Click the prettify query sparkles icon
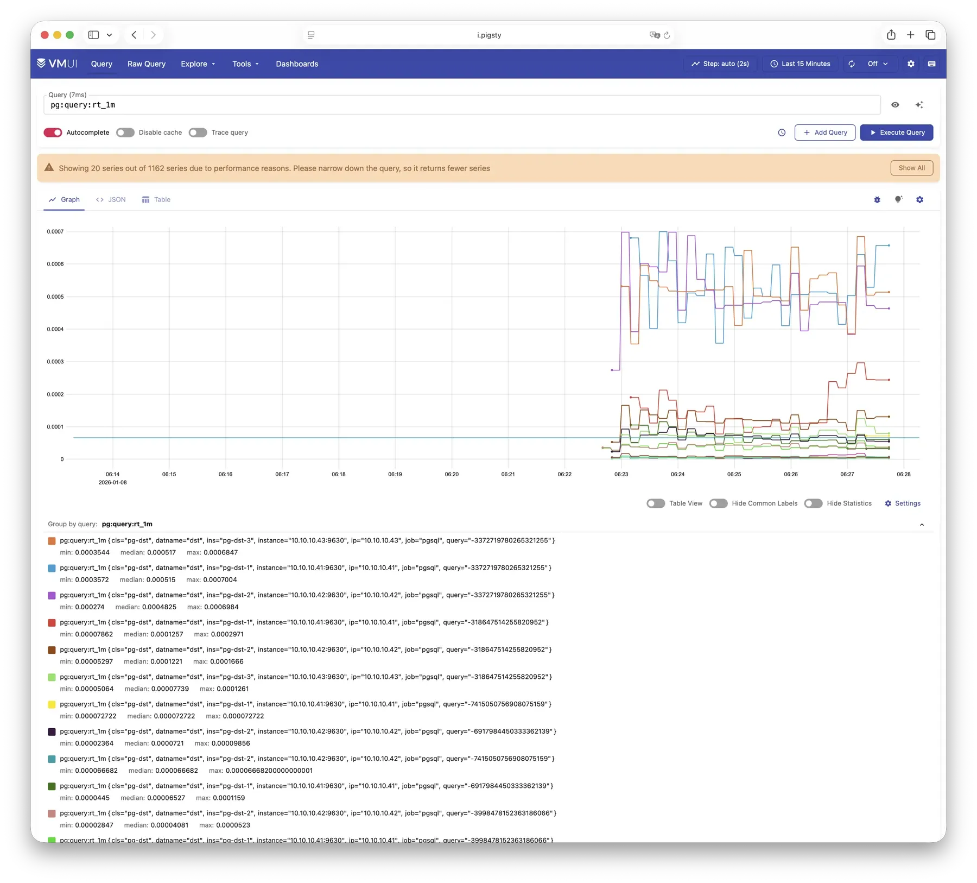The height and width of the screenshot is (883, 977). (x=919, y=104)
